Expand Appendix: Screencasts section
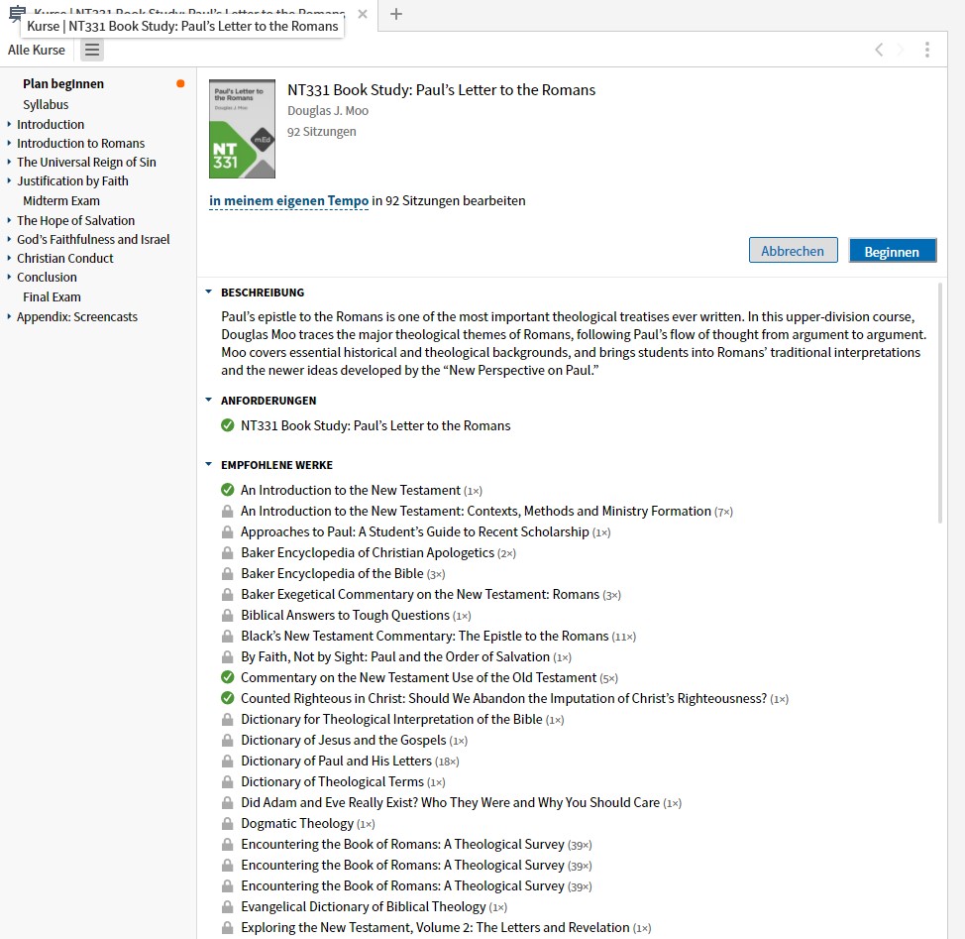Viewport: 965px width, 939px height. [x=9, y=316]
